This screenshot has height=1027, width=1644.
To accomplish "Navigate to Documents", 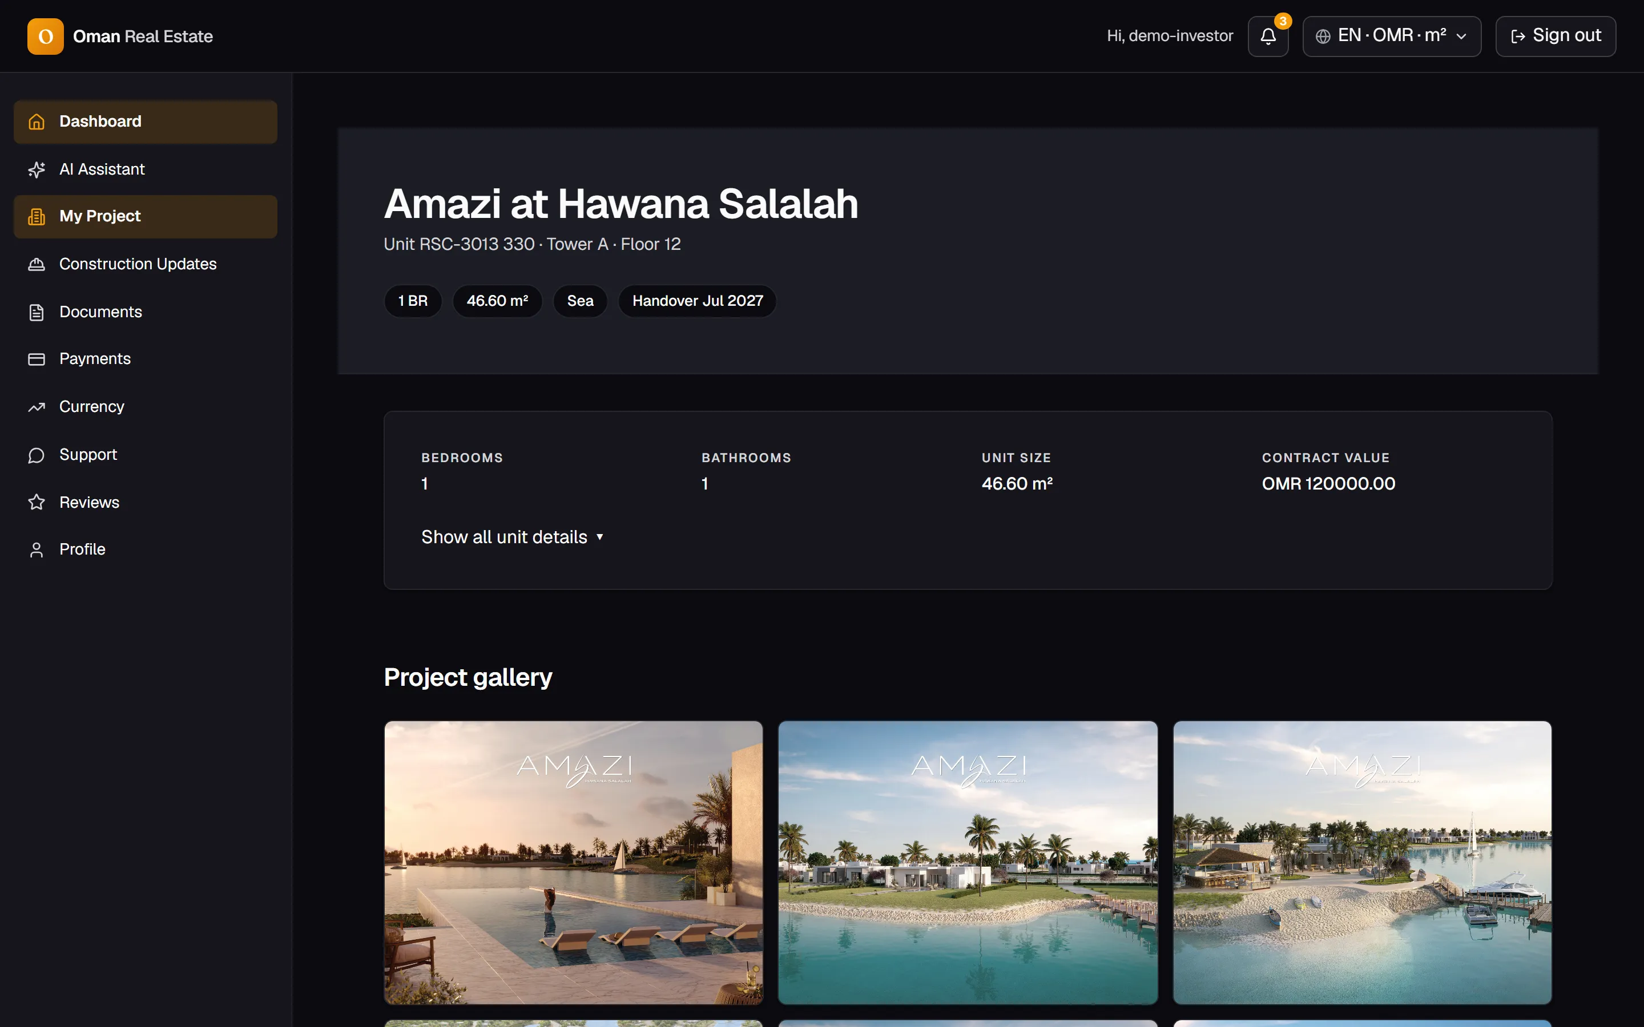I will [146, 312].
